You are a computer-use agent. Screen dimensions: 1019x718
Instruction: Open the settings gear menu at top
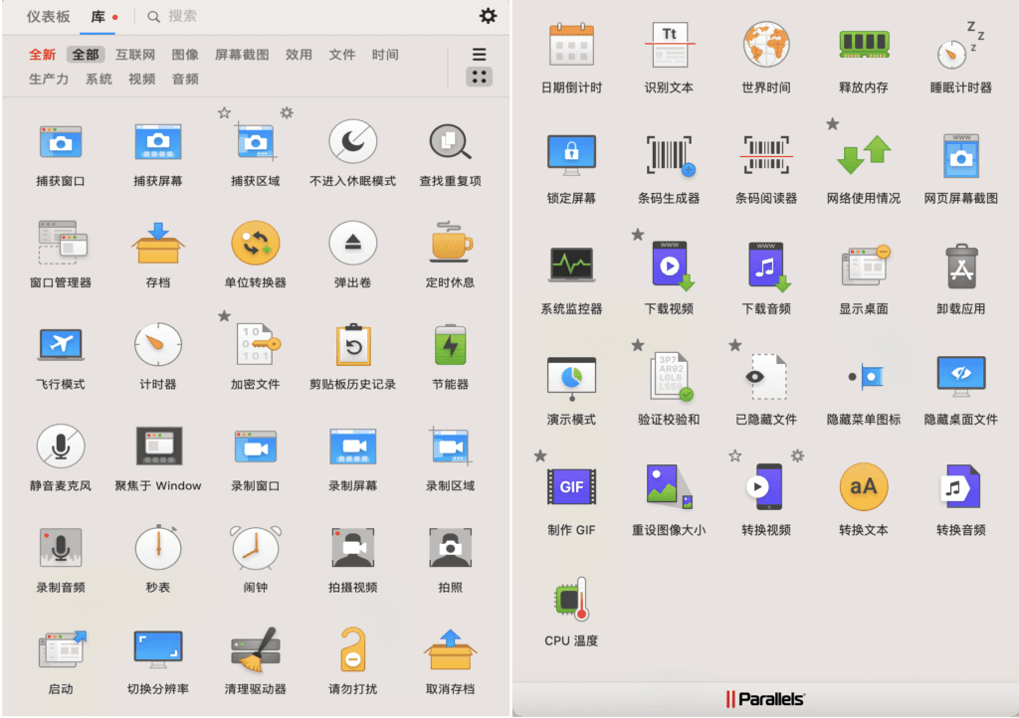488,16
